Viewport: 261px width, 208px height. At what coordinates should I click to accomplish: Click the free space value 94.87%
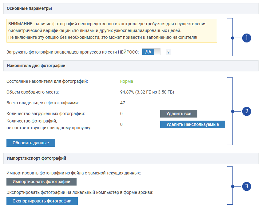[x=147, y=92]
